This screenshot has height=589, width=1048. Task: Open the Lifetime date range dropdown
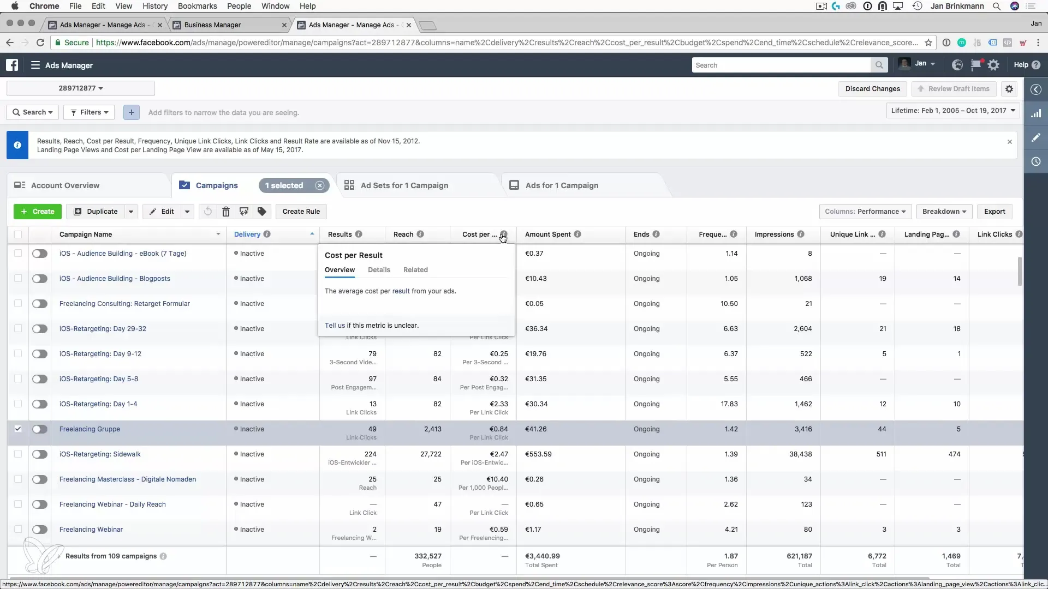click(x=953, y=111)
